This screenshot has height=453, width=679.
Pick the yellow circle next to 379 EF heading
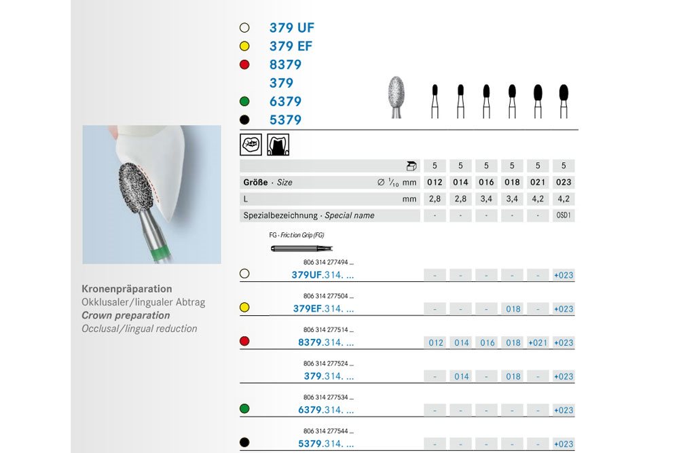tap(244, 47)
